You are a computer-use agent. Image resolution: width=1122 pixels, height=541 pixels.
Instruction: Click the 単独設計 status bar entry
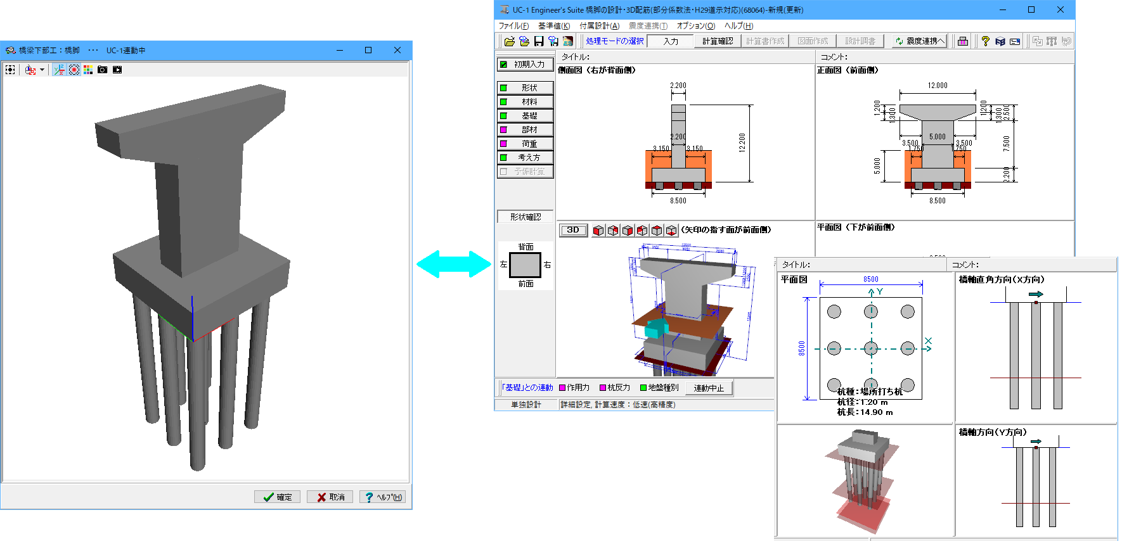pyautogui.click(x=526, y=404)
